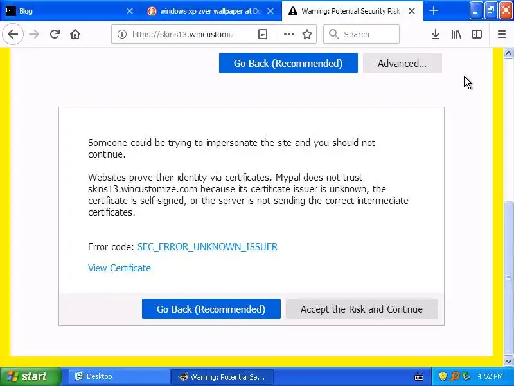
Task: Open the Downloads panel
Action: click(x=436, y=34)
